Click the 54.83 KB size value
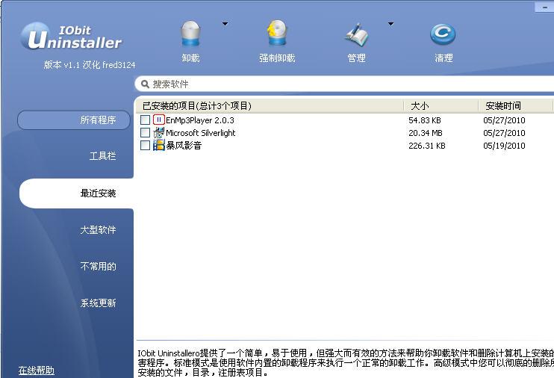 tap(425, 120)
